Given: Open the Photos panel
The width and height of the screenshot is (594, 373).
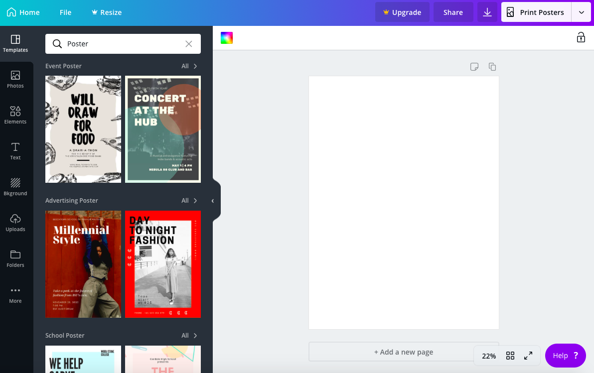Looking at the screenshot, I should click(x=15, y=80).
